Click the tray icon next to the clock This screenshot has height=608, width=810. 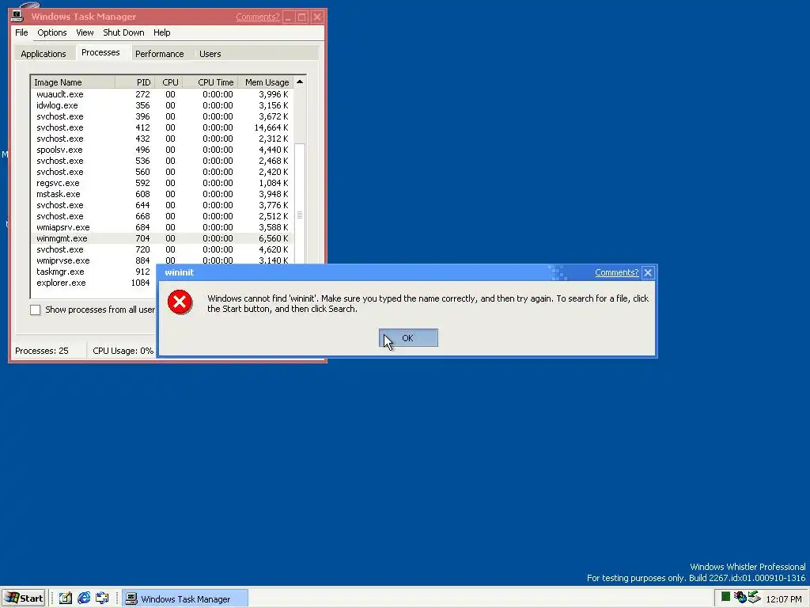coord(755,598)
